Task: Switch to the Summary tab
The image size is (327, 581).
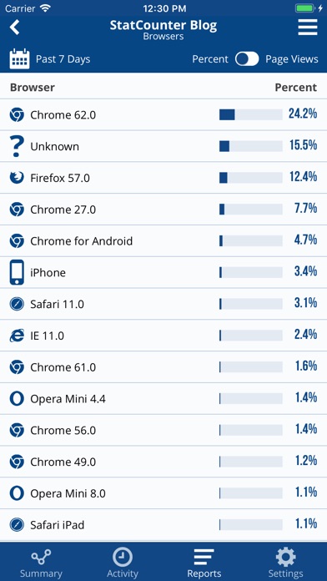Action: coord(41,563)
